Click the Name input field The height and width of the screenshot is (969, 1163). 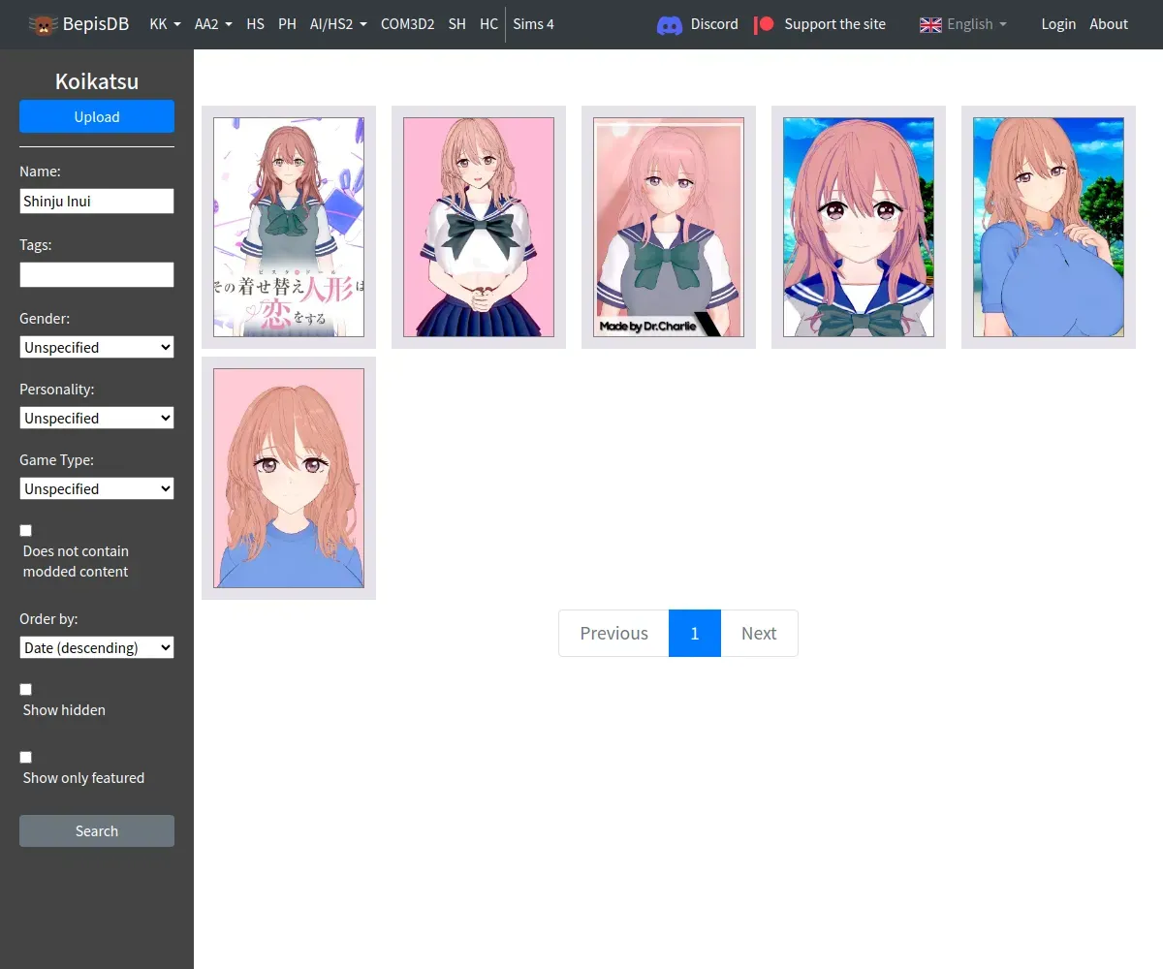(x=97, y=201)
